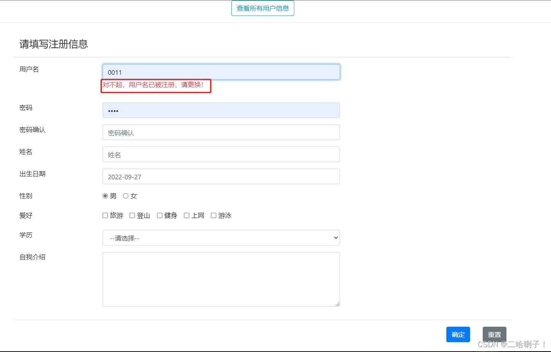Select the 女 gender radio button
This screenshot has width=551, height=352.
125,196
